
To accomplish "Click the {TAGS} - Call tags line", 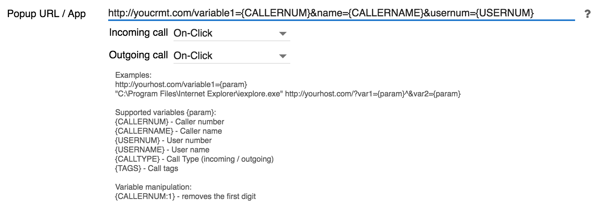I will (x=146, y=168).
